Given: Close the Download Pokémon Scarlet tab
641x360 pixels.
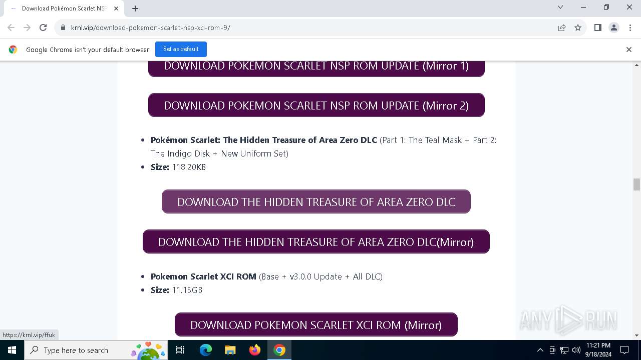Looking at the screenshot, I should point(117,8).
